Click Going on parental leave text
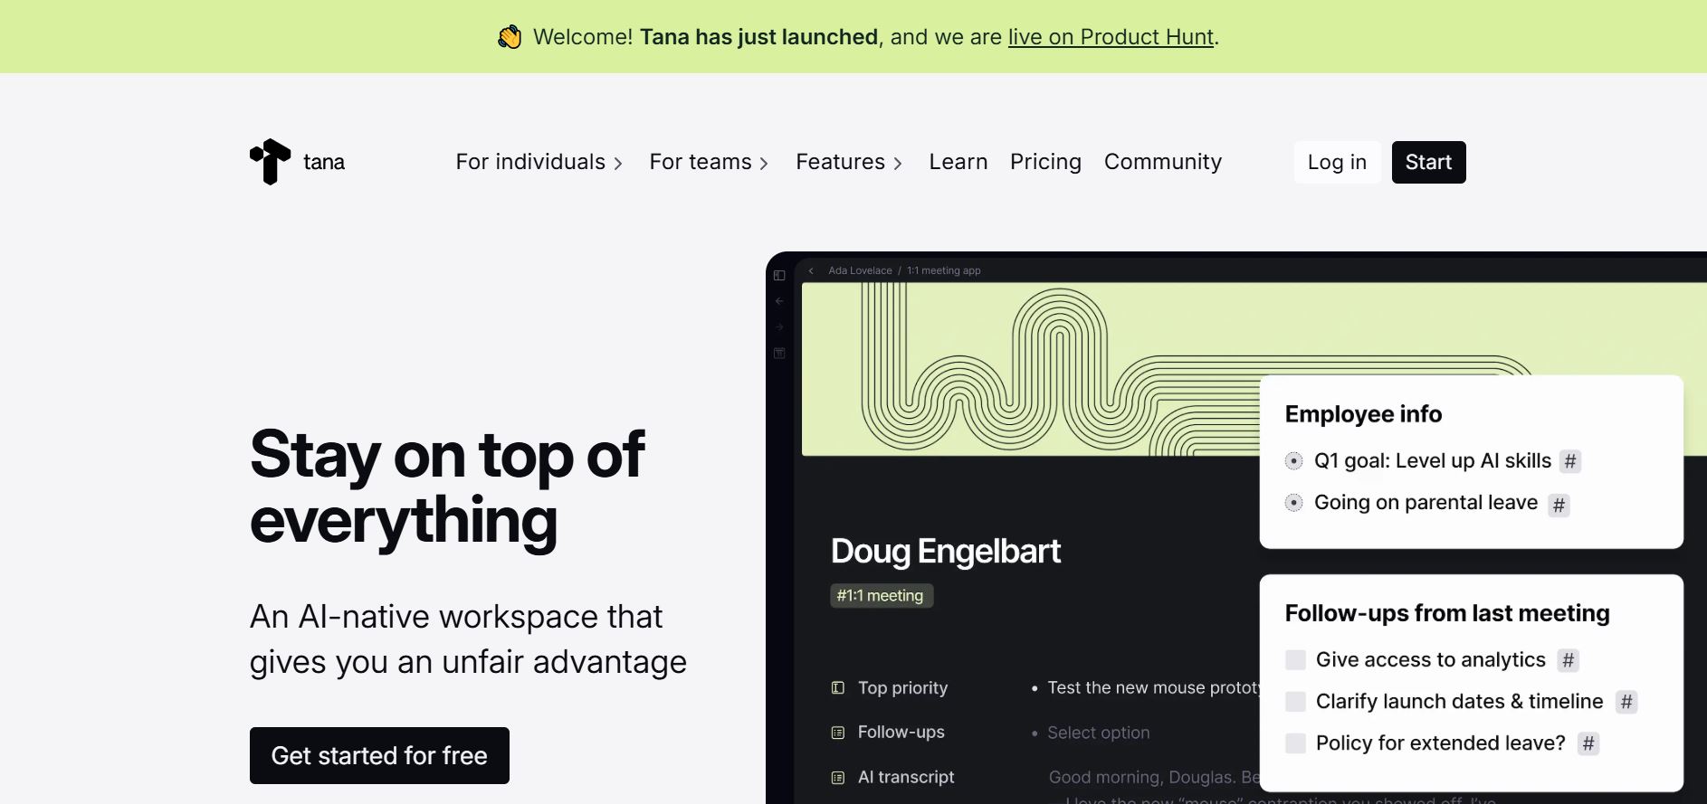Viewport: 1707px width, 804px height. (1426, 503)
